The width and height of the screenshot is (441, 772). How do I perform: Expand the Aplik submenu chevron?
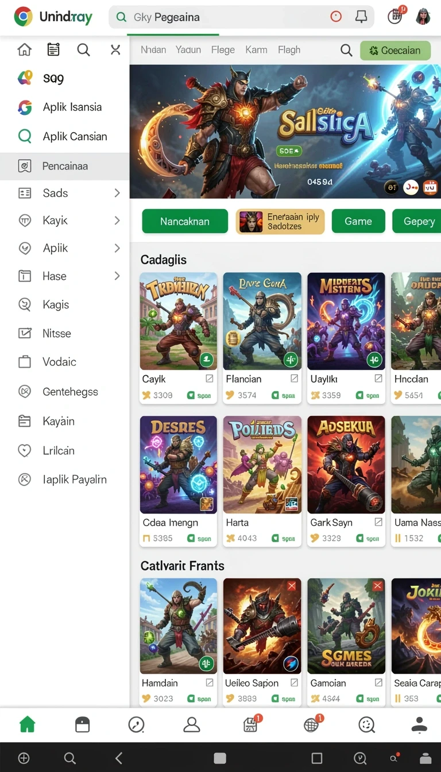coord(117,248)
